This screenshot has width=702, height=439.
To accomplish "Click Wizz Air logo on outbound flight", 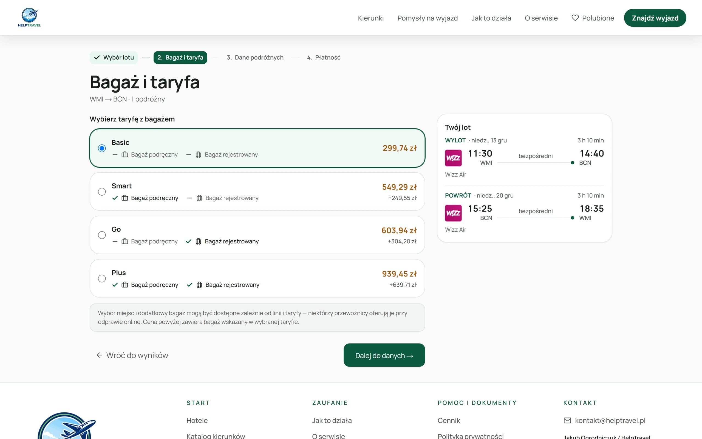I will click(x=453, y=158).
